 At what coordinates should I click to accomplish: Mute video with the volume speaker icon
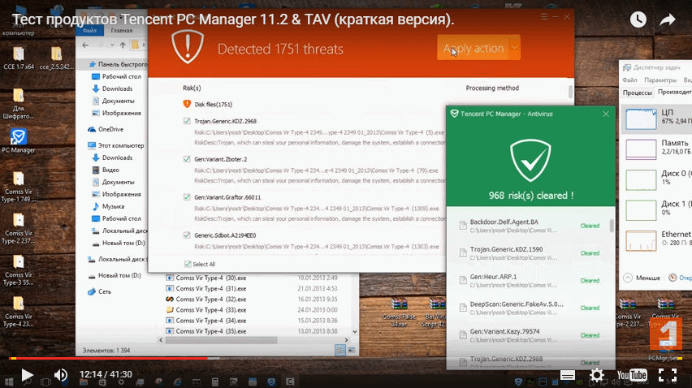[60, 375]
